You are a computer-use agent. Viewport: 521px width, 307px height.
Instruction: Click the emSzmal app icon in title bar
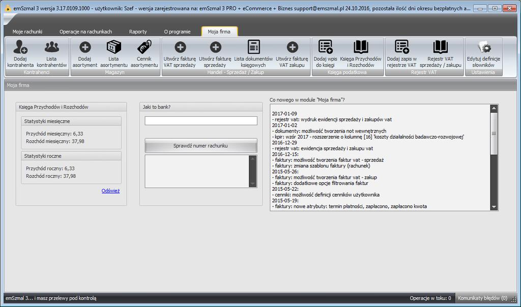pyautogui.click(x=7, y=8)
